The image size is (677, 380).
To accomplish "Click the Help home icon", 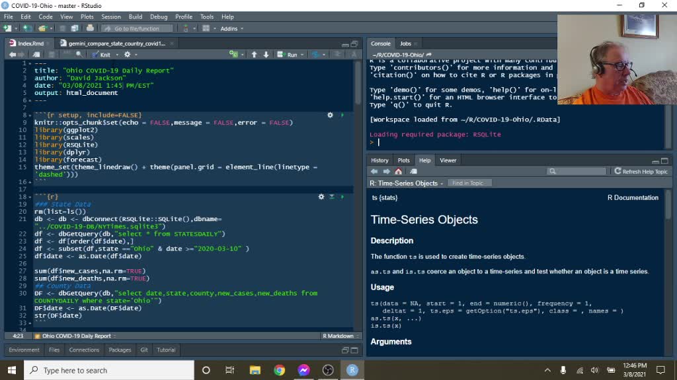I will tap(398, 172).
